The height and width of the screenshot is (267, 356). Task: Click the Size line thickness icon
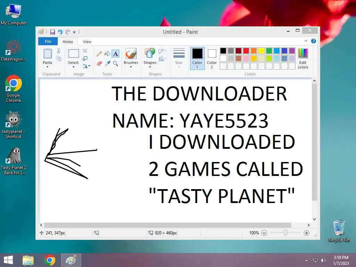(179, 53)
